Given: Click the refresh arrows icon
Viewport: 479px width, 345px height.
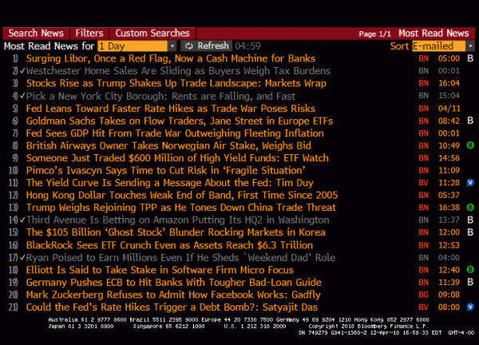Looking at the screenshot, I should [x=189, y=46].
